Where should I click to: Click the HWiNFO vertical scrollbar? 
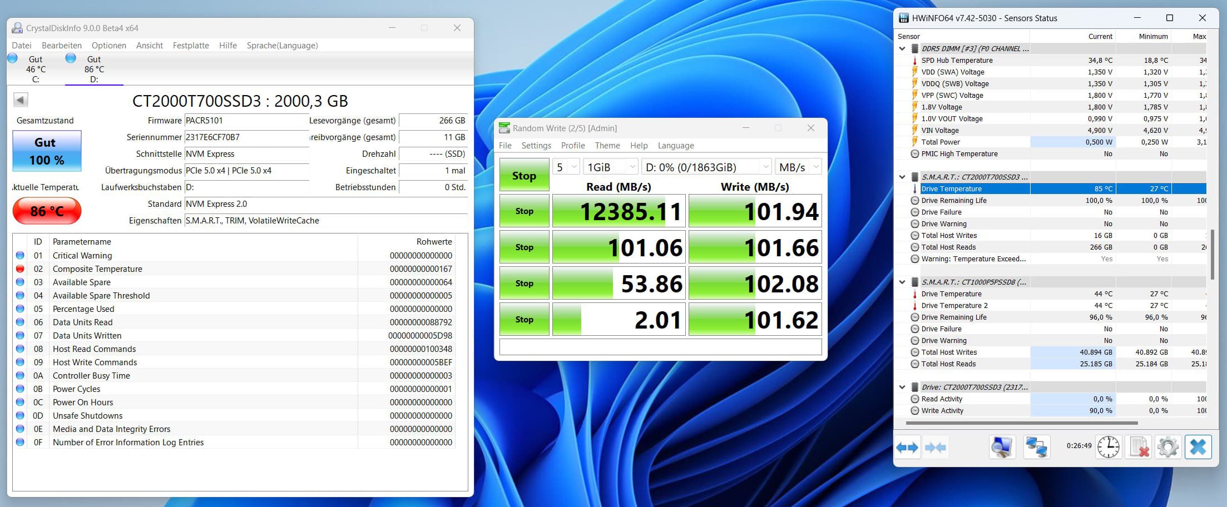(x=1212, y=255)
